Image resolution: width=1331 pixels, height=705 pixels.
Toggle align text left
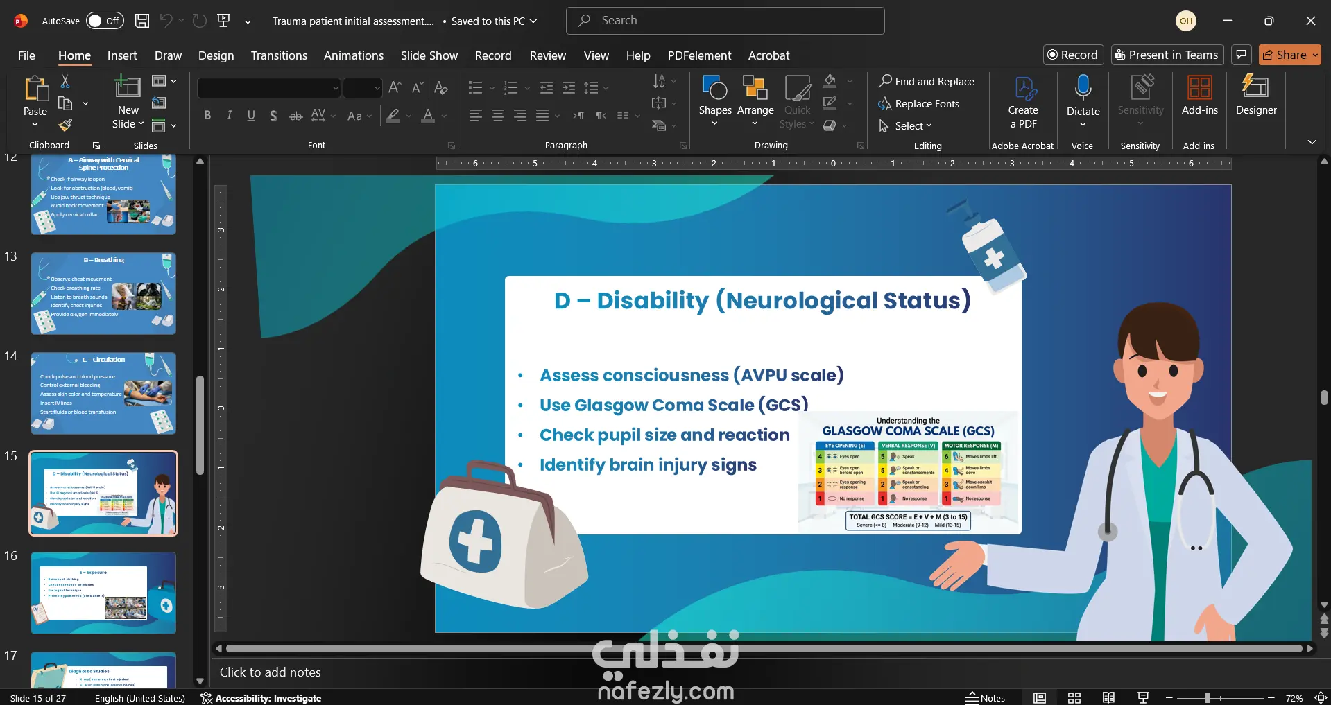tap(475, 116)
